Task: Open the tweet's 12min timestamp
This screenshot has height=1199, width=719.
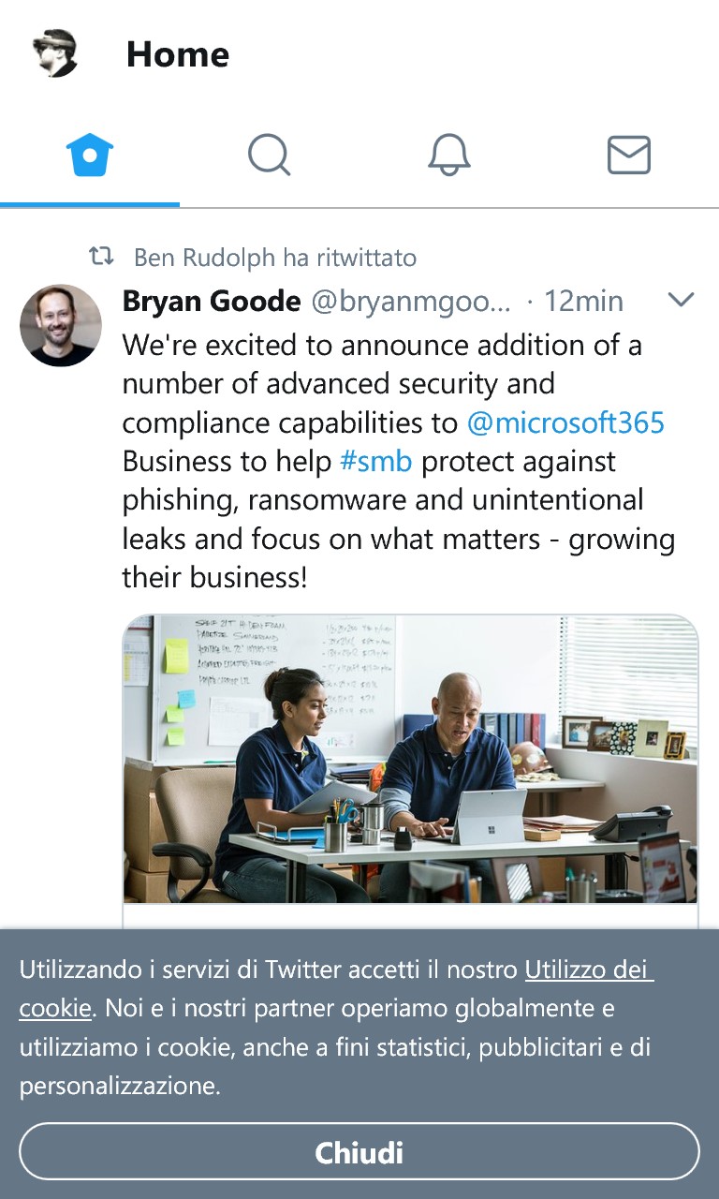Action: pyautogui.click(x=583, y=301)
